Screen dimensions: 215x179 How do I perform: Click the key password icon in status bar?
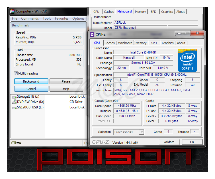pyautogui.click(x=19, y=143)
